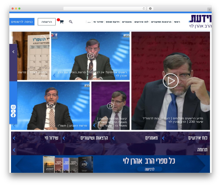The image size is (221, 186).
Task: Click arrow next to מאמרים banner
Action: (x=114, y=138)
